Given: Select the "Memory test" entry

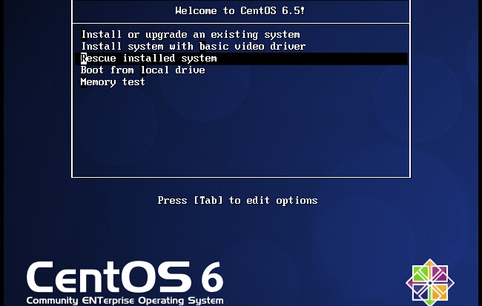Looking at the screenshot, I should pos(113,82).
